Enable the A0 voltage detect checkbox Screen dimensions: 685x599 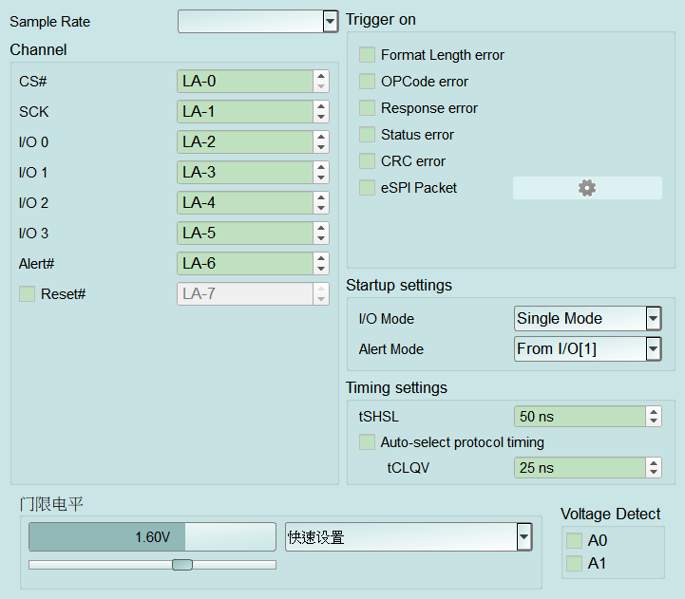point(574,540)
